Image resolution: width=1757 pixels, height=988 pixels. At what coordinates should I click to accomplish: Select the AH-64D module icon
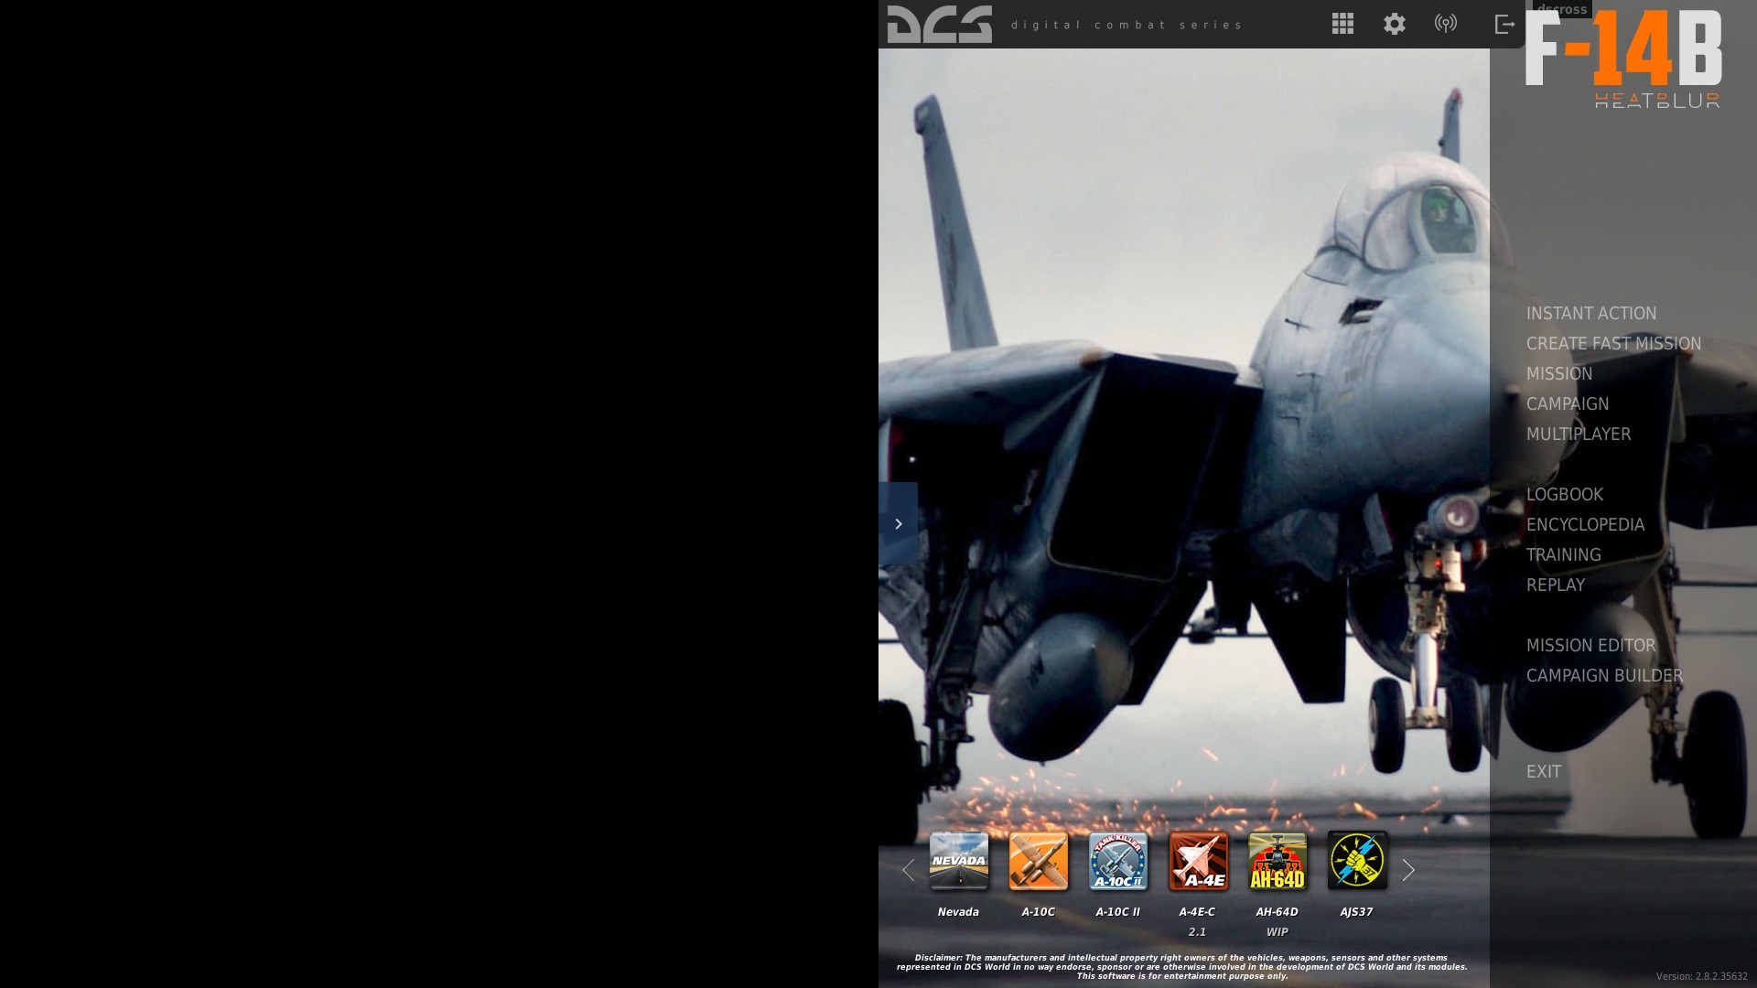(x=1277, y=861)
